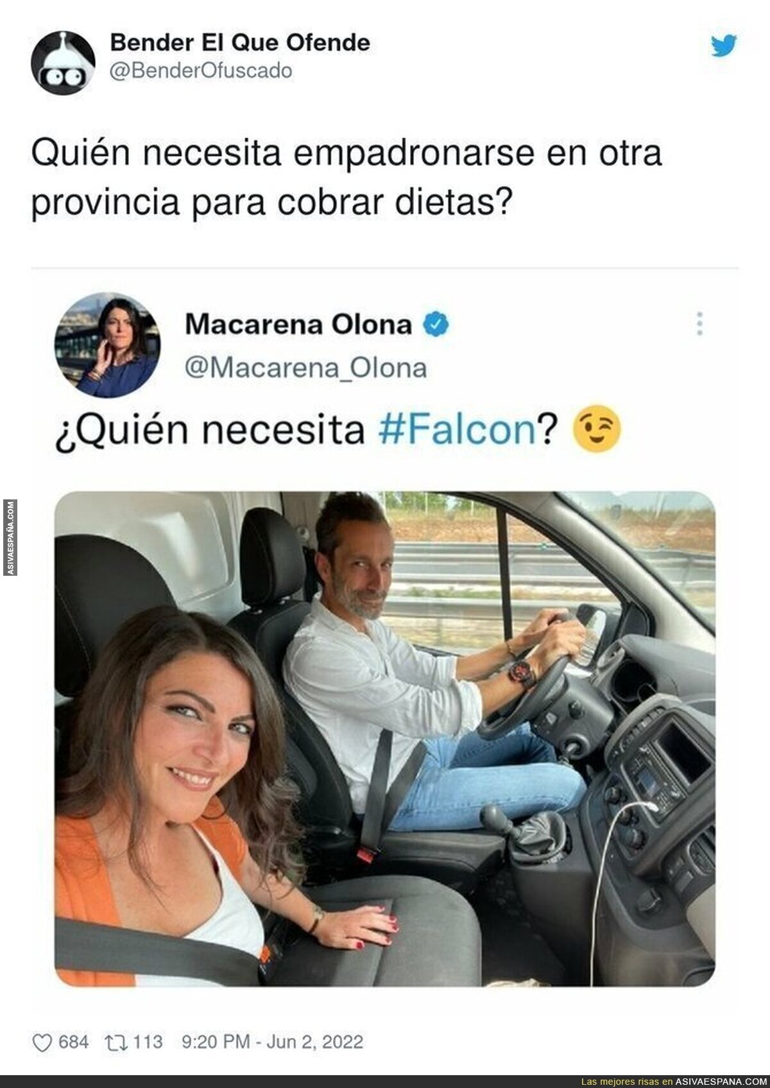
Task: Click the 113 retweets count
Action: 149,1041
